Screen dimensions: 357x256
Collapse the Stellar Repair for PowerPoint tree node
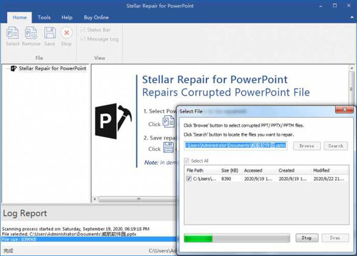click(x=7, y=68)
